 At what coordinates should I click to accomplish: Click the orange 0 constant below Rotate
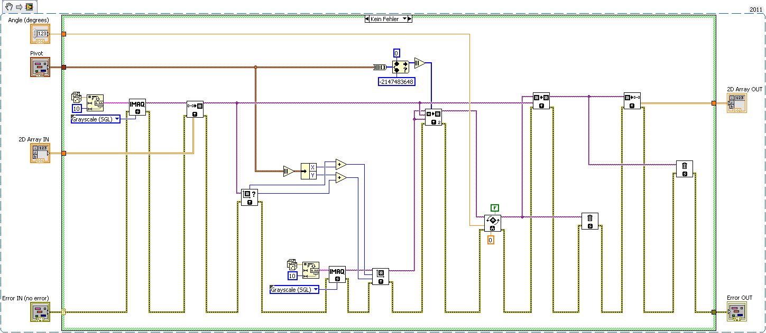(491, 240)
